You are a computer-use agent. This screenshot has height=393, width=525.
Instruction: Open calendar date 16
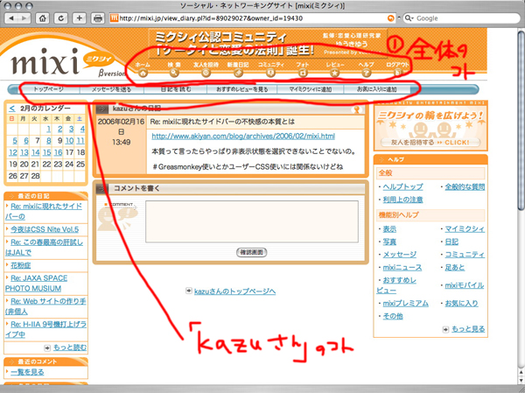tap(58, 152)
